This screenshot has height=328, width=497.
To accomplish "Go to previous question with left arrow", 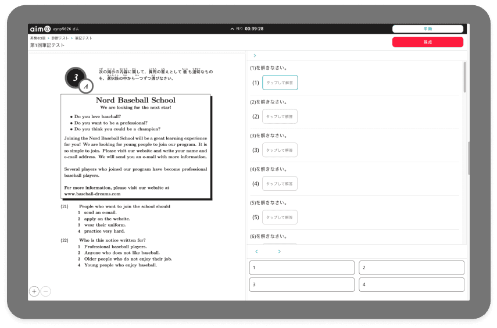I will tap(256, 252).
